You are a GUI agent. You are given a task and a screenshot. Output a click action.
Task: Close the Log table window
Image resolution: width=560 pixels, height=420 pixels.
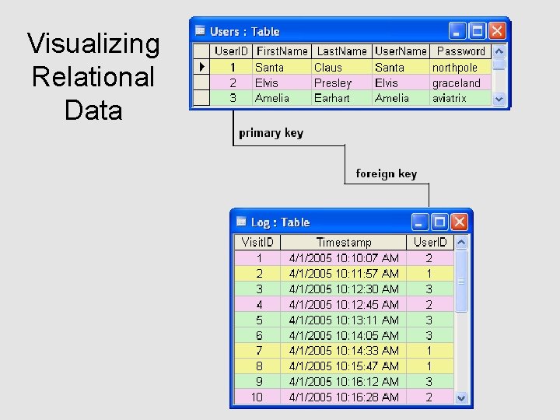460,222
